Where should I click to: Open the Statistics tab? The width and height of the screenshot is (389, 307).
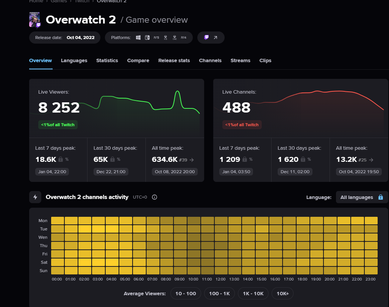[x=107, y=61]
